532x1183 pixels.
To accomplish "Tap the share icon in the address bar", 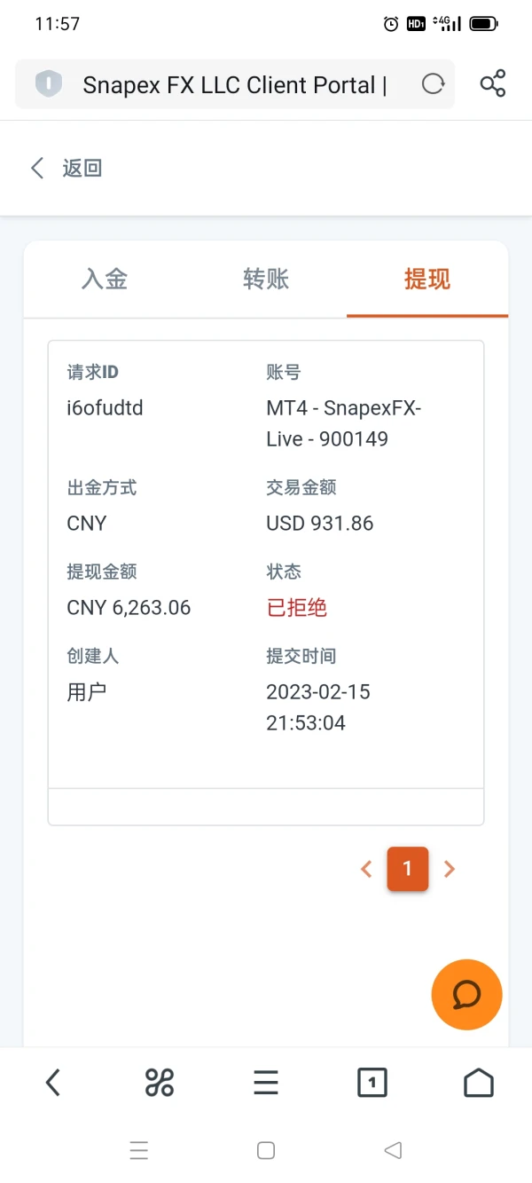I will pos(492,84).
